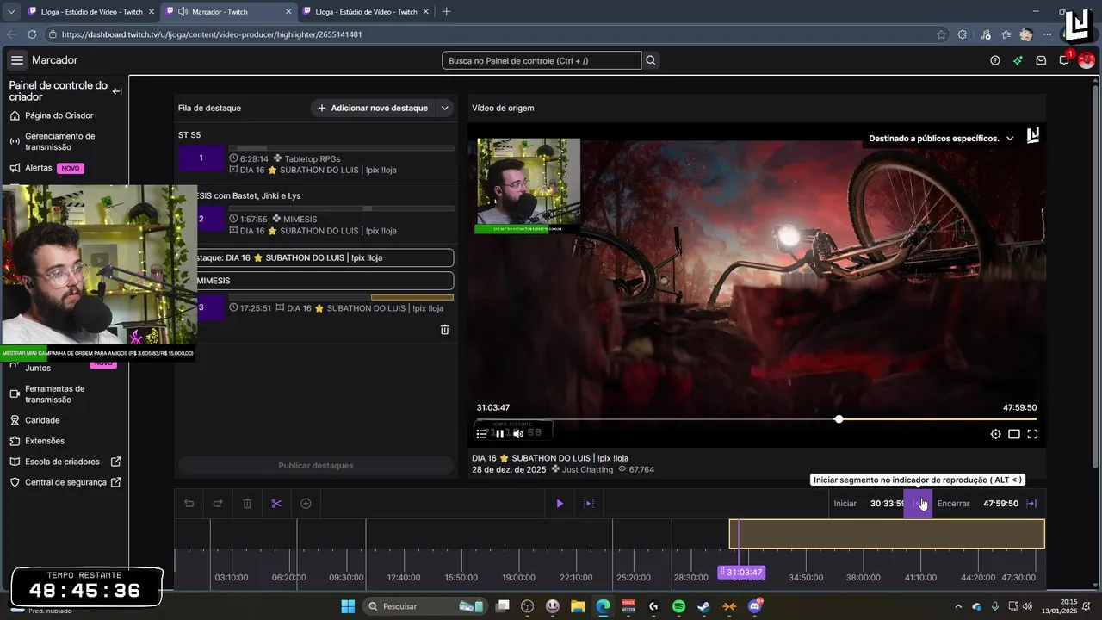Bookmark this page with star icon

tap(941, 34)
